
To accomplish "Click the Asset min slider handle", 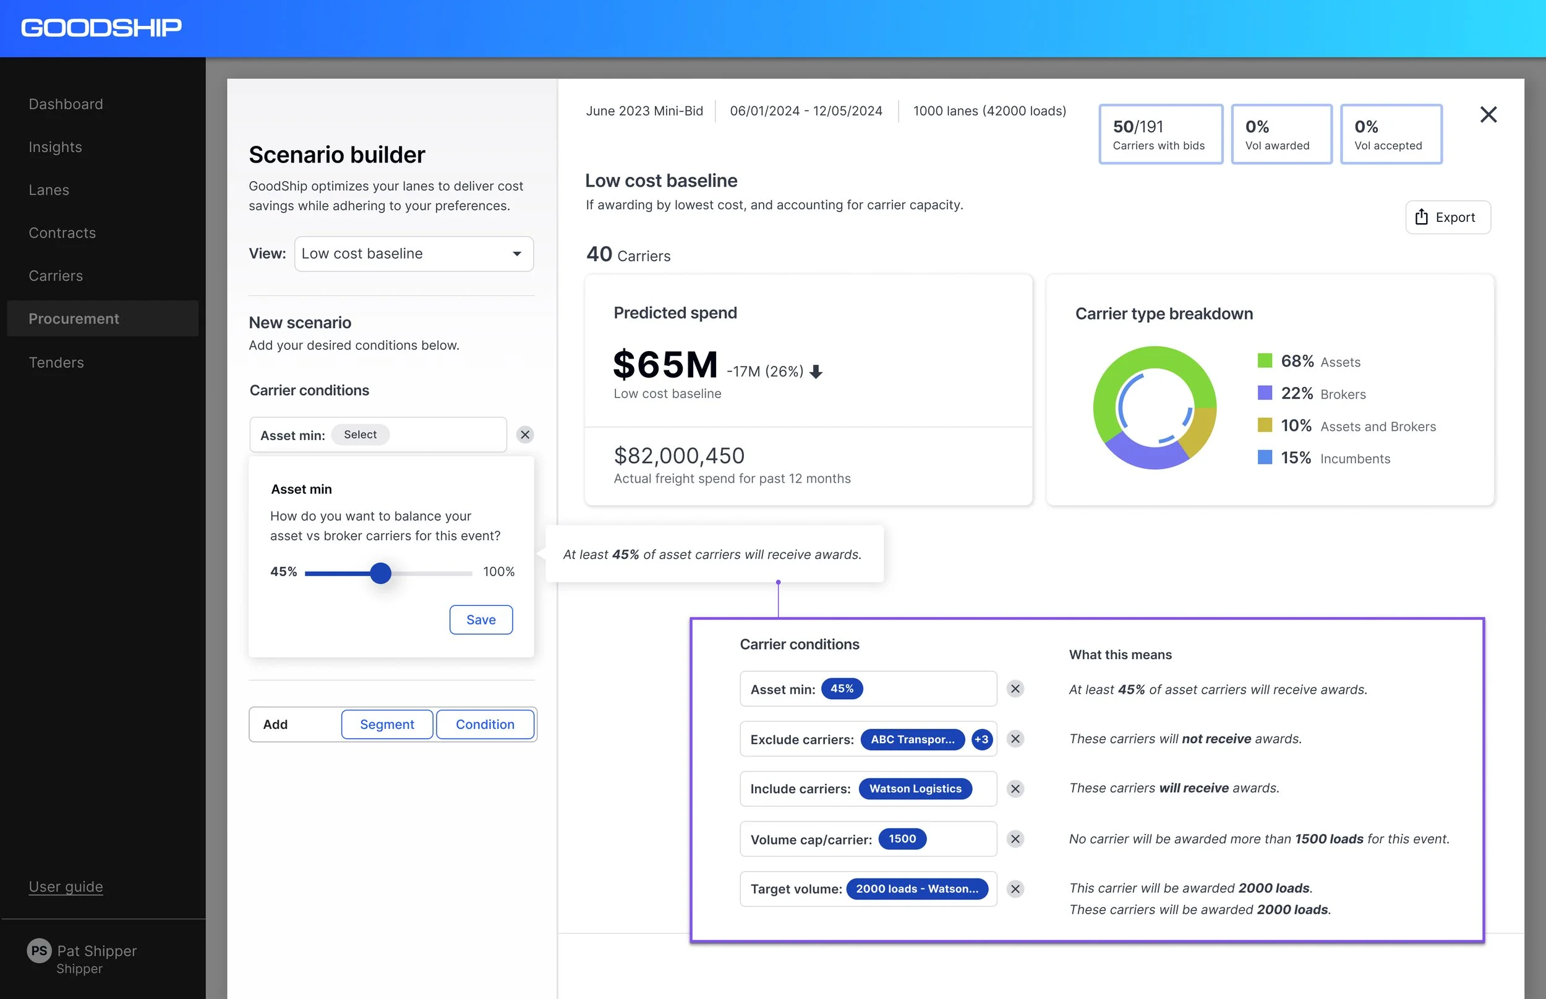I will point(381,573).
